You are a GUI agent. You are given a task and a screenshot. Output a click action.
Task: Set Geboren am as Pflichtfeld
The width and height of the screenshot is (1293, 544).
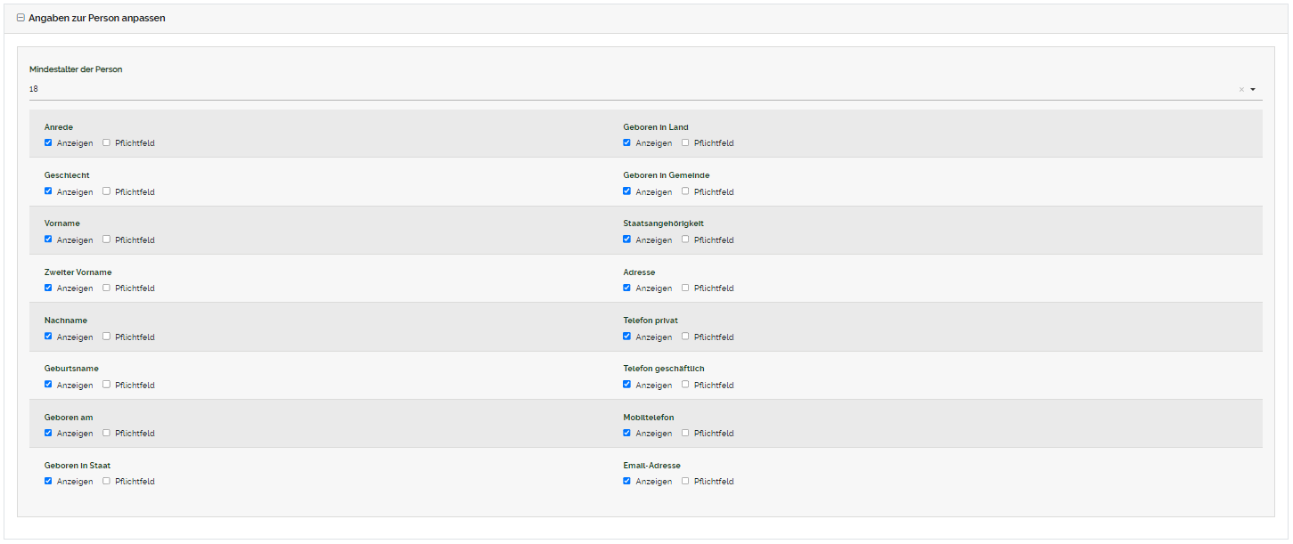coord(106,433)
